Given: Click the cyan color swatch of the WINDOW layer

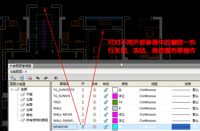Looking at the screenshot, I should (x=115, y=127).
